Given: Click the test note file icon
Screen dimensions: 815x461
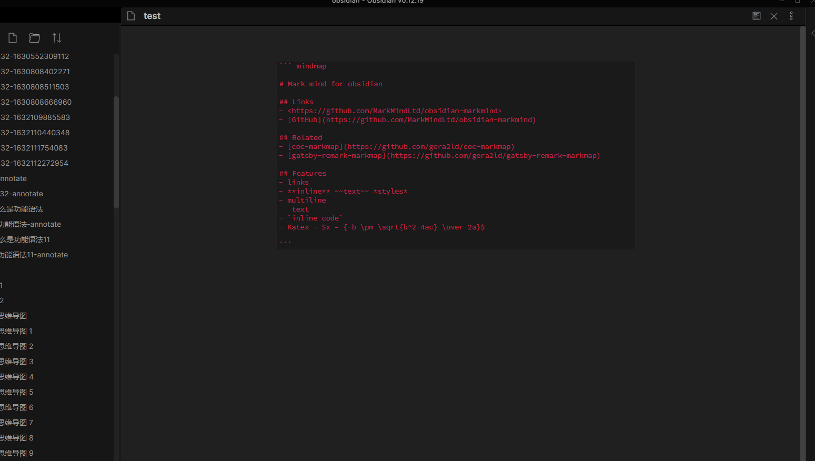Looking at the screenshot, I should pos(131,16).
